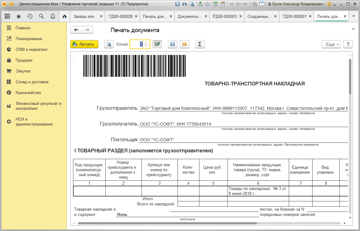The width and height of the screenshot is (360, 231).
Task: Click the window split layout icon in the title bar
Action: (x=262, y=4)
